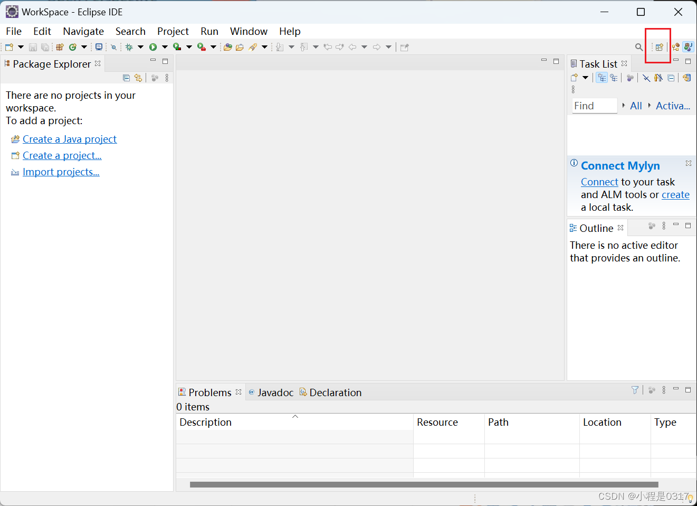Open the File menu
This screenshot has width=697, height=506.
pos(14,31)
